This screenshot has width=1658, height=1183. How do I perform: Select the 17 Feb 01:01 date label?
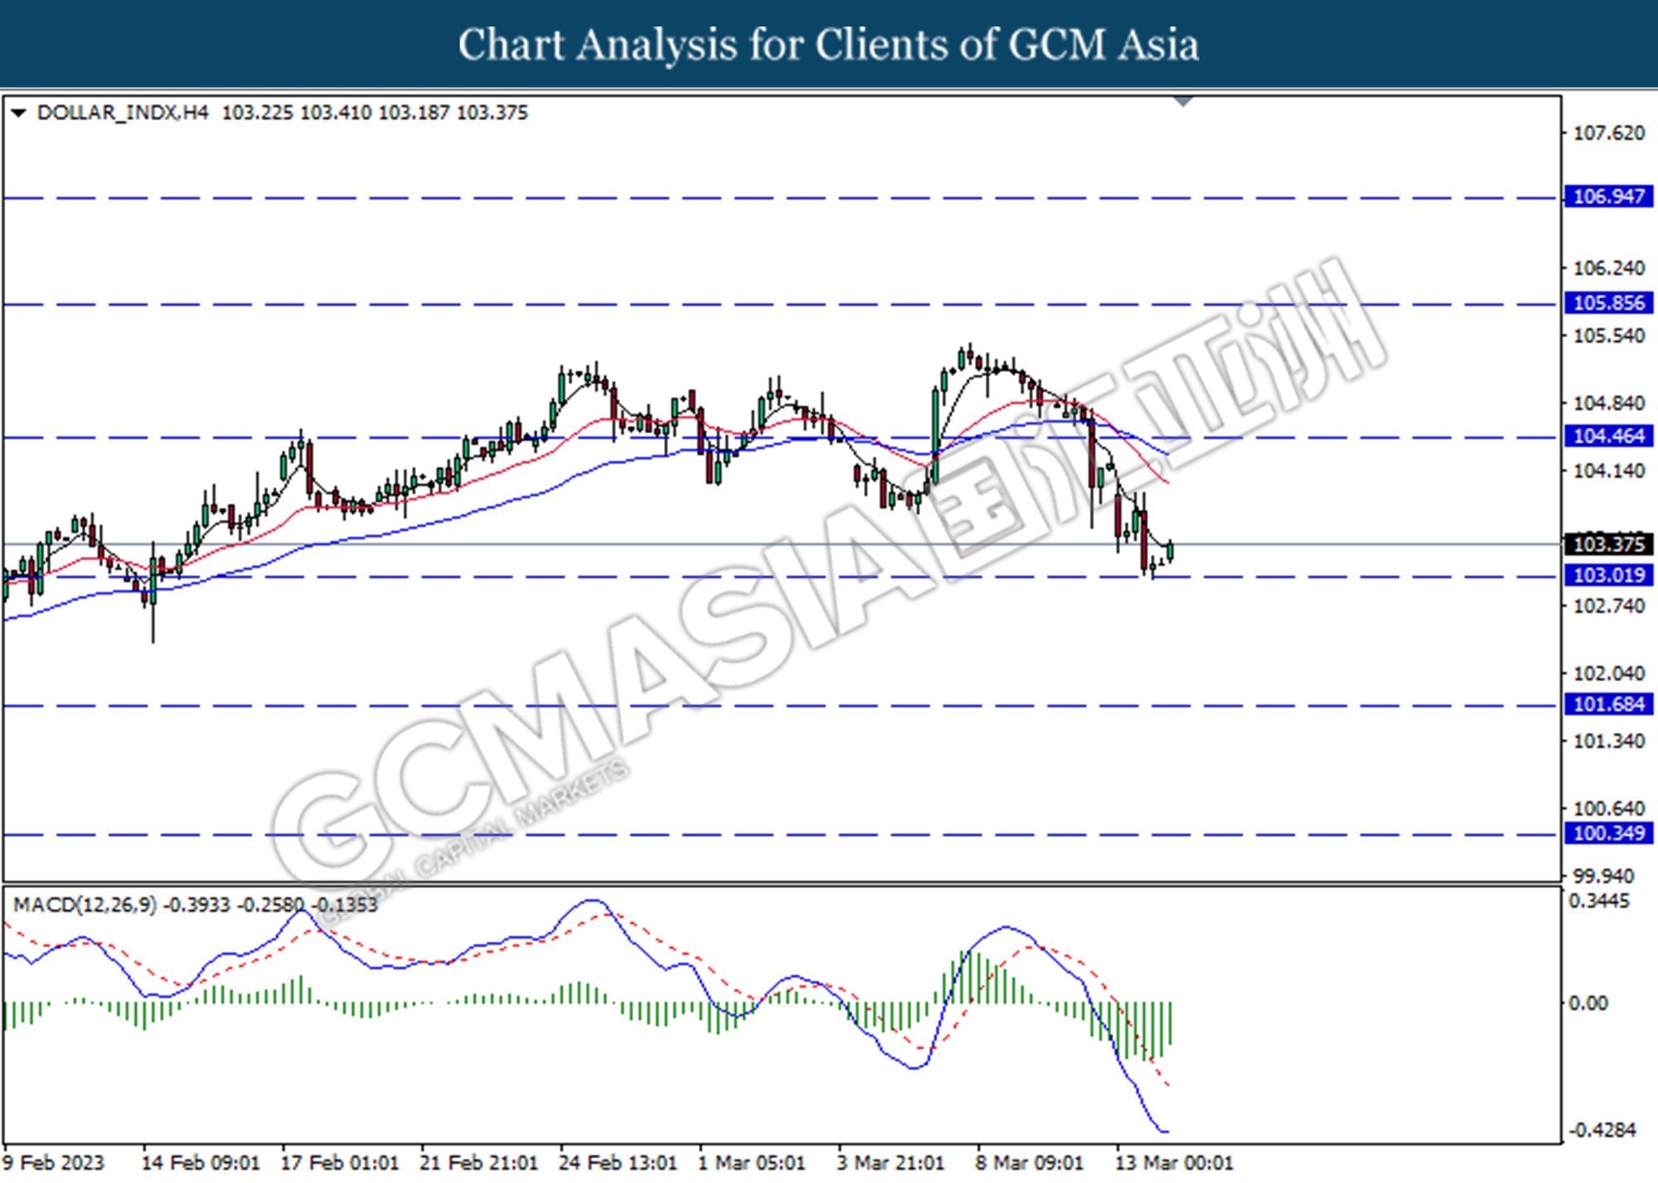point(340,1163)
